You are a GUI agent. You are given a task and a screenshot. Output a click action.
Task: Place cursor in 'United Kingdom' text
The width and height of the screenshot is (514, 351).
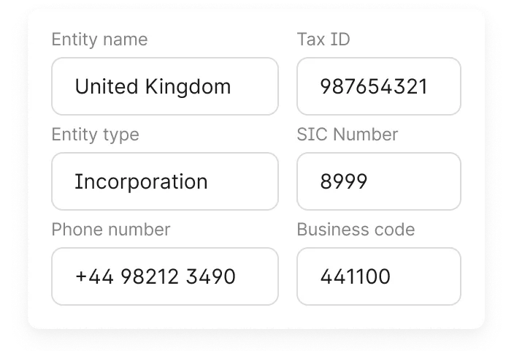153,87
